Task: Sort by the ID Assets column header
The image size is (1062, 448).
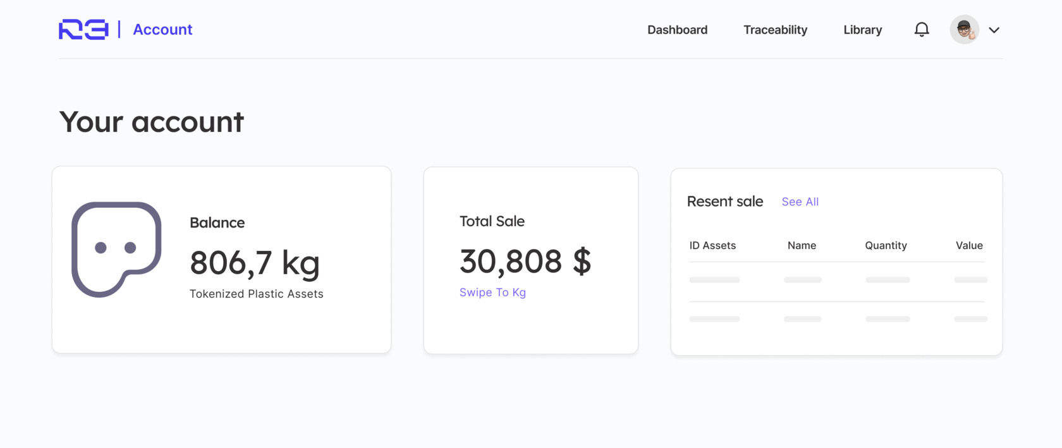Action: [x=712, y=245]
